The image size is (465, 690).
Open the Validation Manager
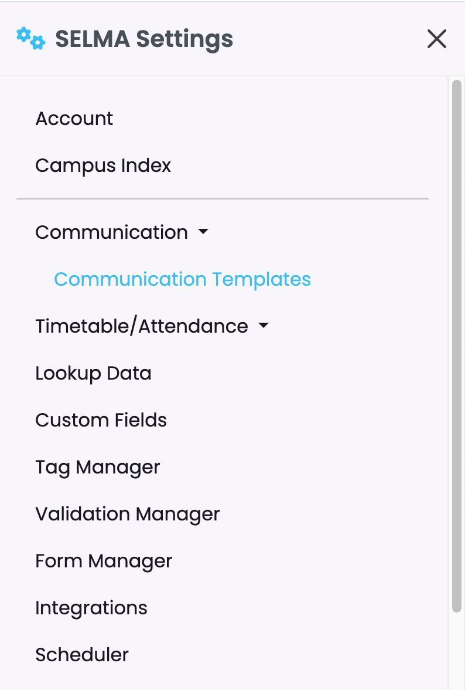128,515
